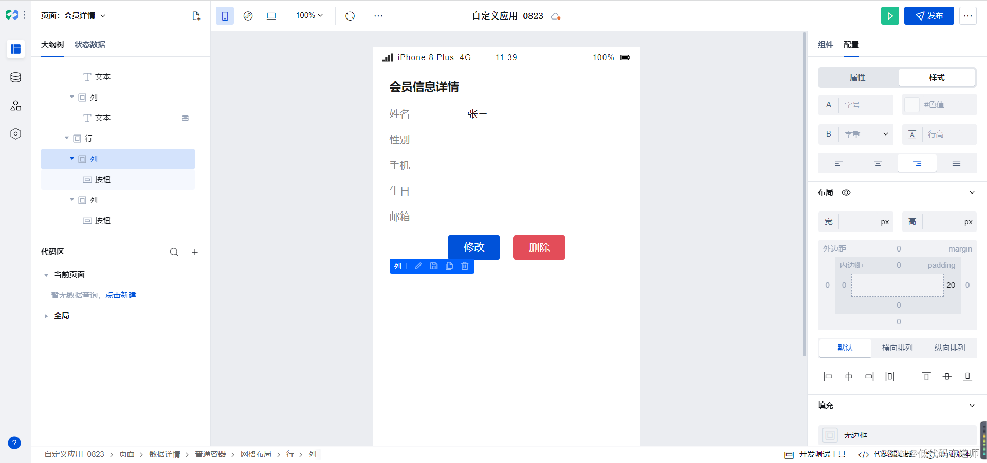Select 横向排列 arrangement option
The image size is (987, 463).
(x=898, y=348)
